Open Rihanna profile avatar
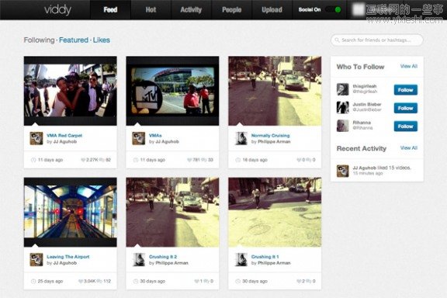447x298 pixels. 343,126
